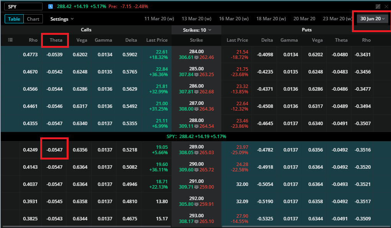Click the scale icon in 286.00 strike row

(196, 92)
